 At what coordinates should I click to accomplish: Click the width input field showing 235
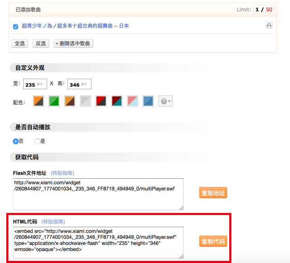pos(35,84)
